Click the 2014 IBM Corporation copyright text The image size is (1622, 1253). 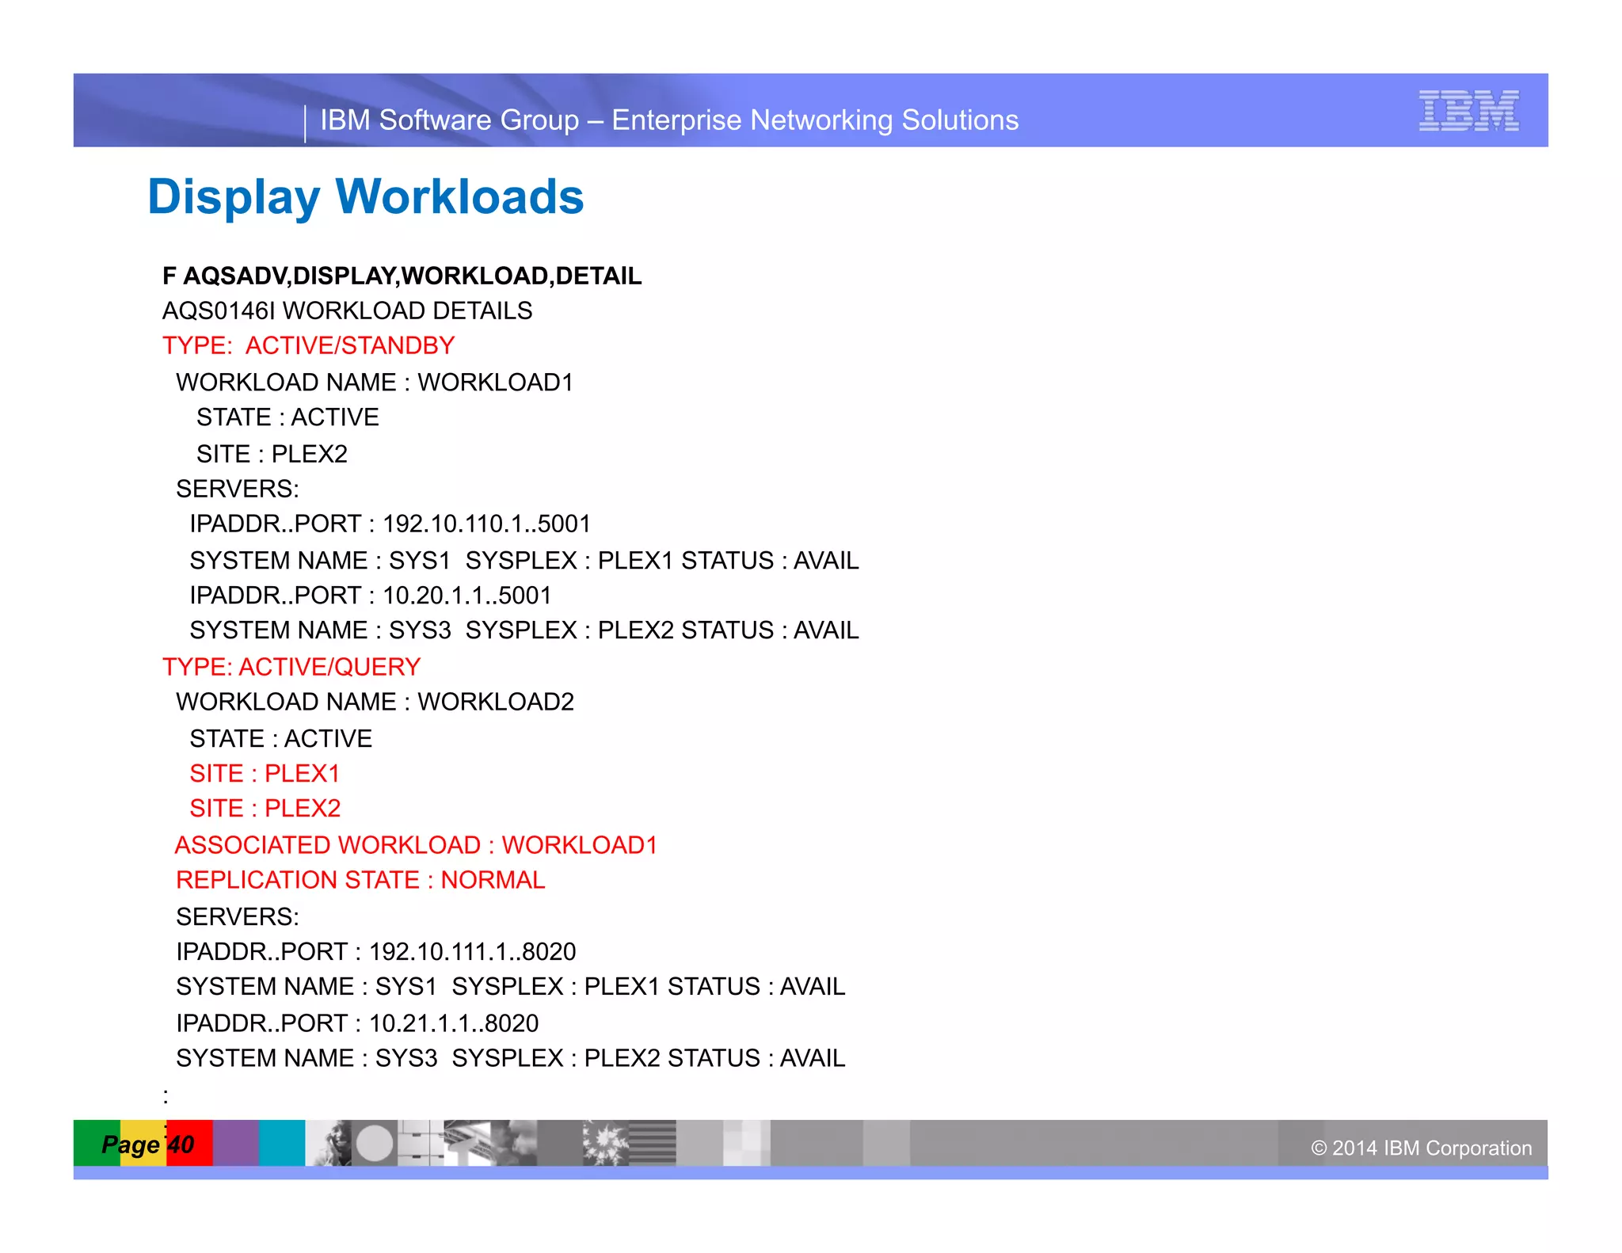point(1421,1148)
